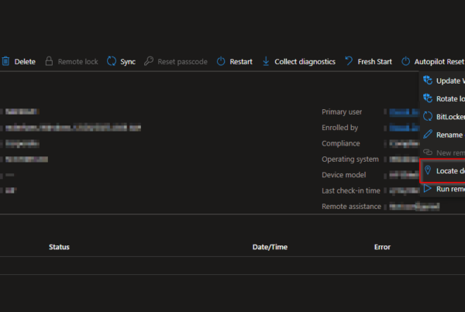465x312 pixels.
Task: Click the Autopilot Reset power icon
Action: (406, 61)
